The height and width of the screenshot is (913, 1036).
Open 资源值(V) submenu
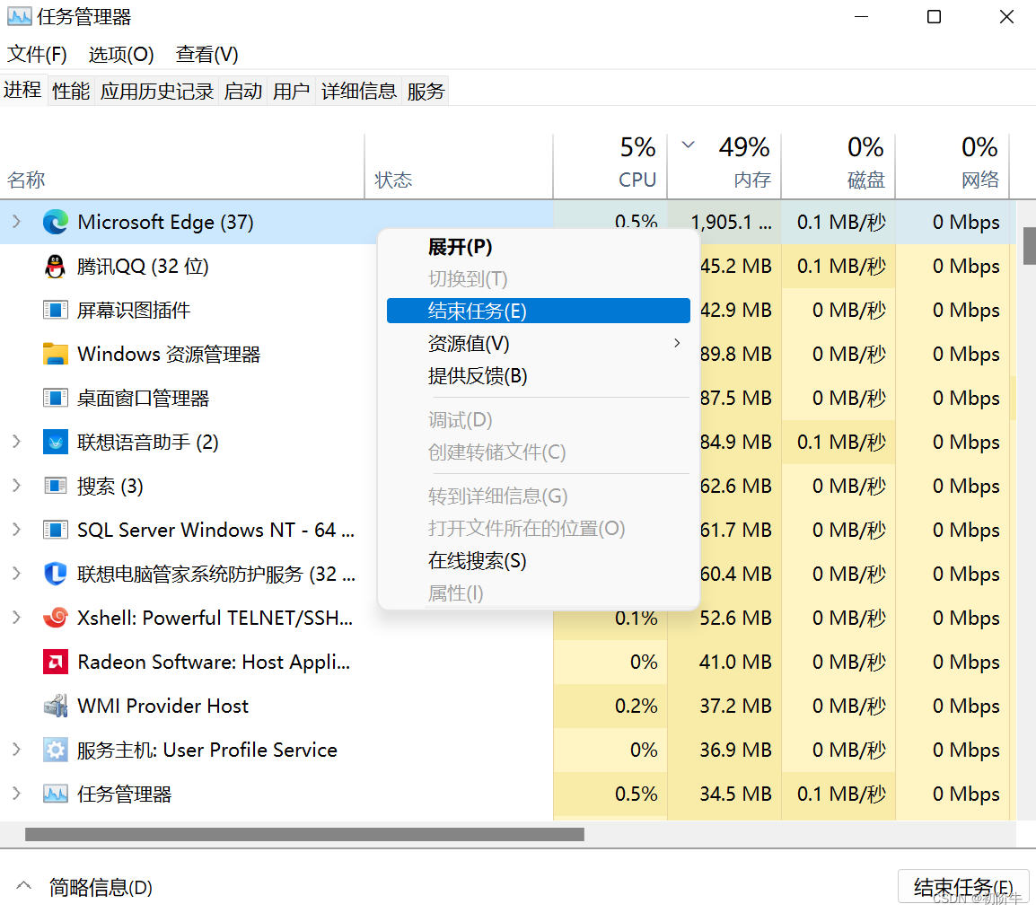[538, 344]
